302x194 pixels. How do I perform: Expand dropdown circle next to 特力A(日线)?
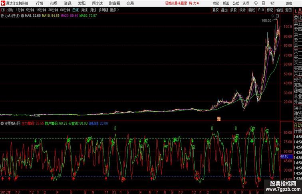point(22,16)
